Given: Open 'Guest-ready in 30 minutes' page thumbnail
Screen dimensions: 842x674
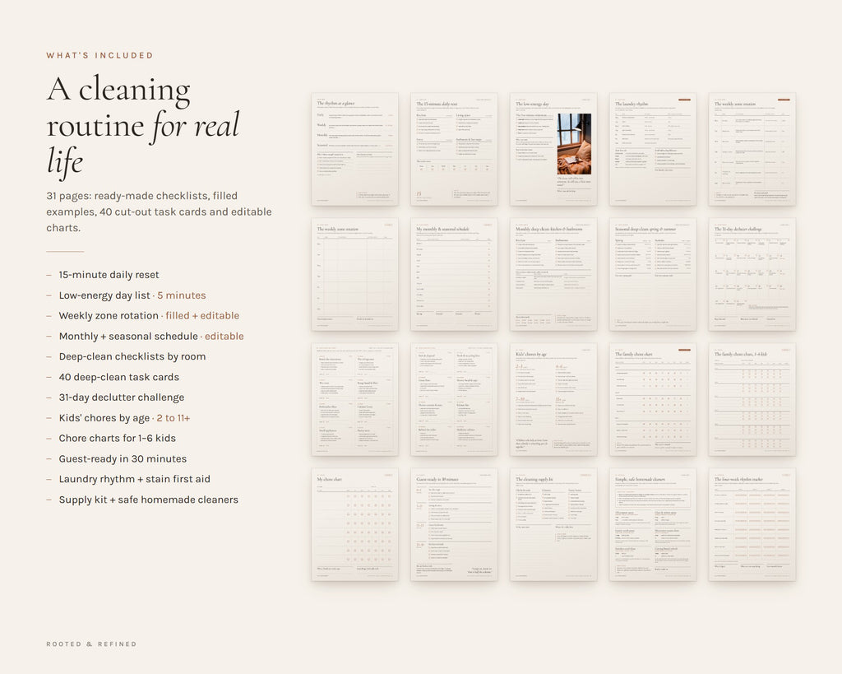Looking at the screenshot, I should [454, 524].
